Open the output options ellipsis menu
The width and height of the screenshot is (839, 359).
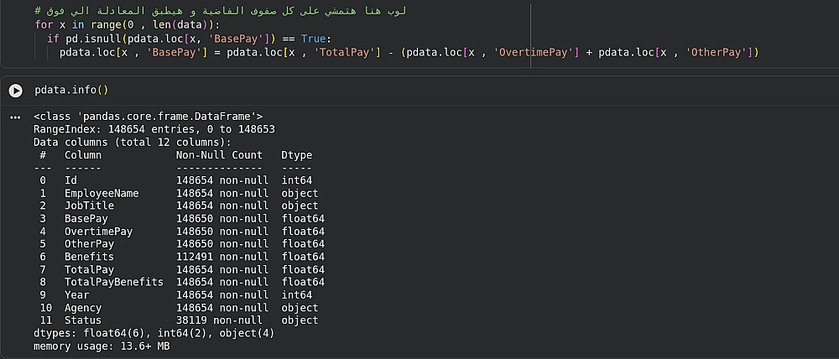(15, 117)
